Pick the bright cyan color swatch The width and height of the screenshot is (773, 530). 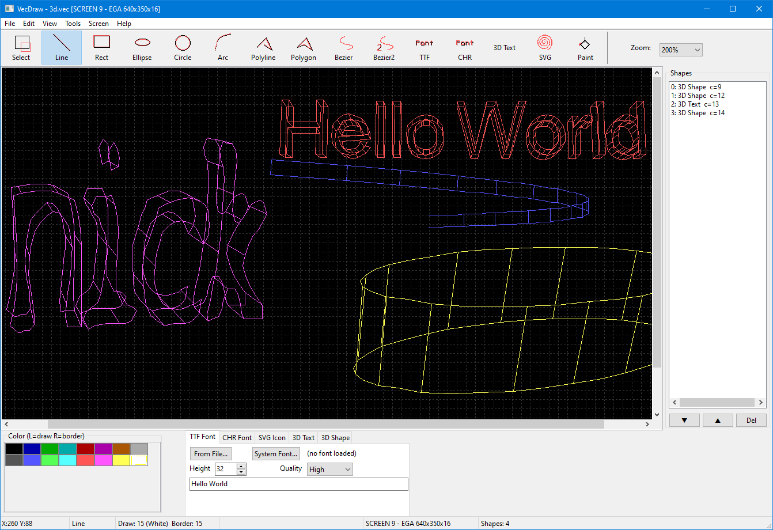pos(67,460)
